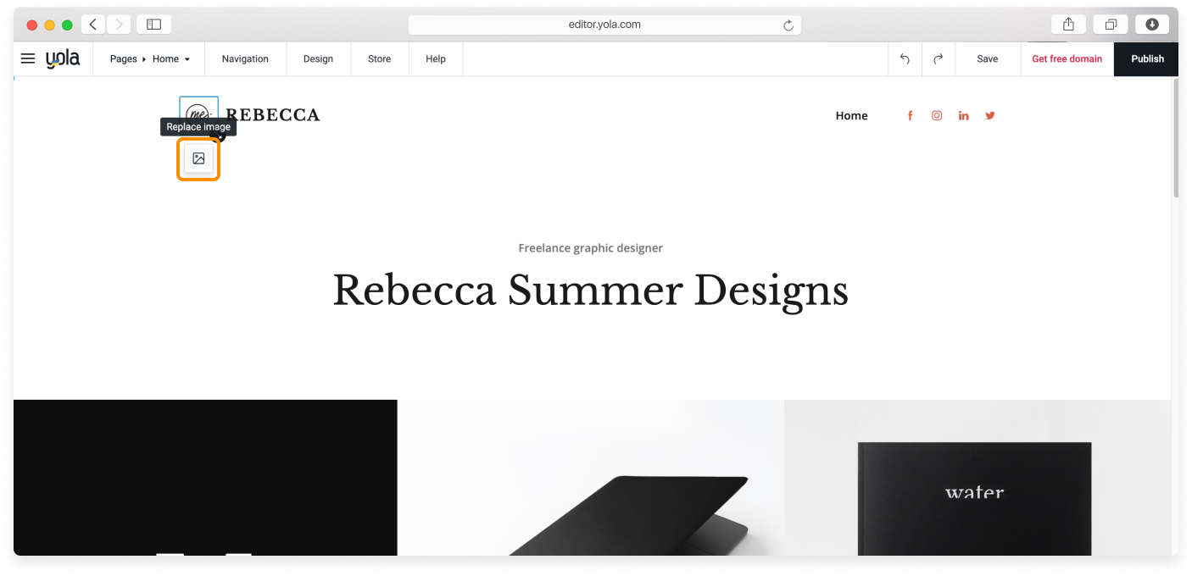Image resolution: width=1192 pixels, height=576 pixels.
Task: Click the Publish button
Action: coord(1147,58)
